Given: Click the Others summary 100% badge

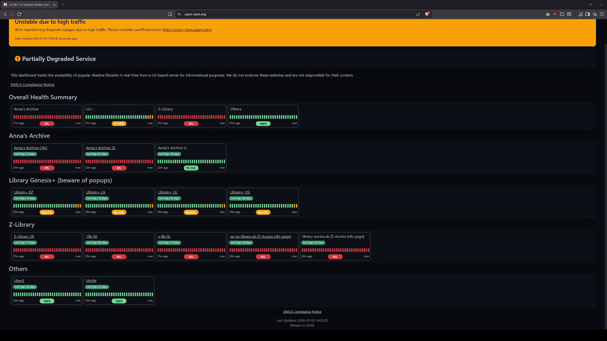Looking at the screenshot, I should 263,124.
